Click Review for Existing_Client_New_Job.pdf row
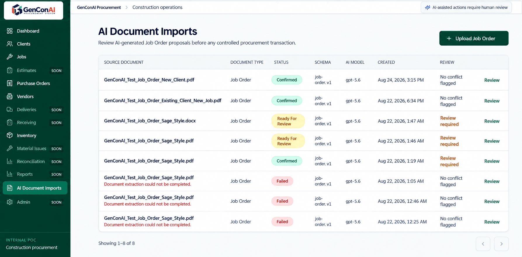This screenshot has width=522, height=257. (x=492, y=101)
